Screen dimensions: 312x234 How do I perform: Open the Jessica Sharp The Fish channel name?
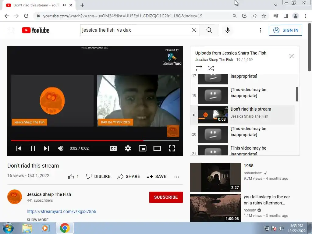pos(49,194)
